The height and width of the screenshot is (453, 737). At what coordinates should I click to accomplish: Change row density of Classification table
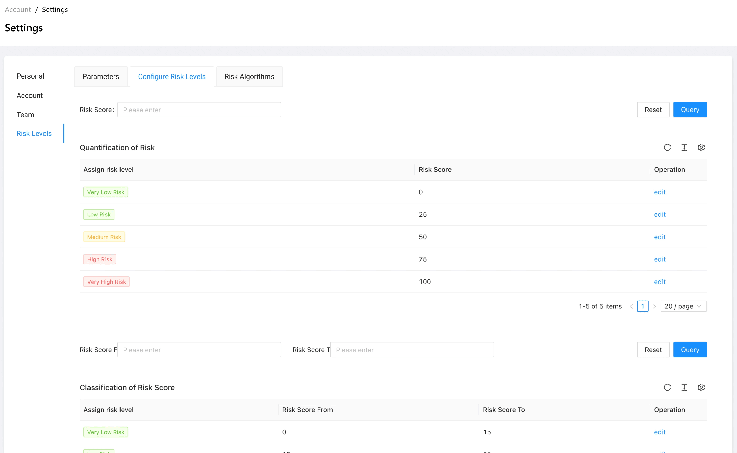point(684,387)
